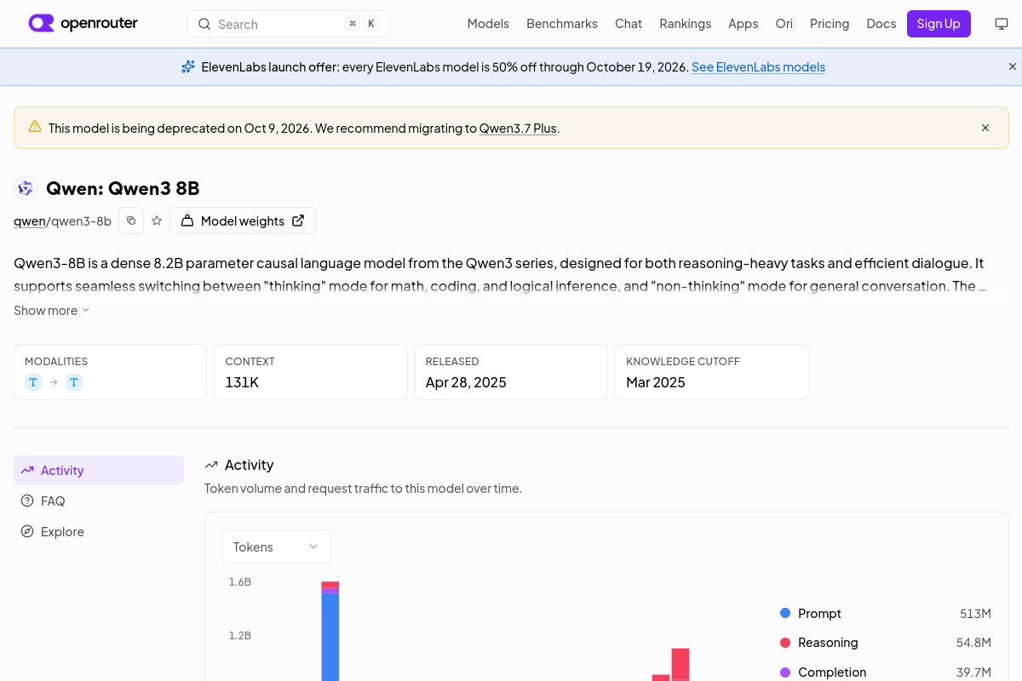Viewport: 1022px width, 681px height.
Task: Switch to the FAQ sidebar section
Action: [99, 501]
